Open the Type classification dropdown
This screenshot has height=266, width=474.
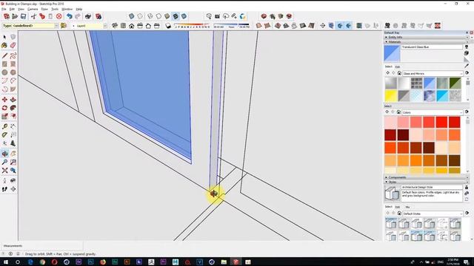pos(56,26)
